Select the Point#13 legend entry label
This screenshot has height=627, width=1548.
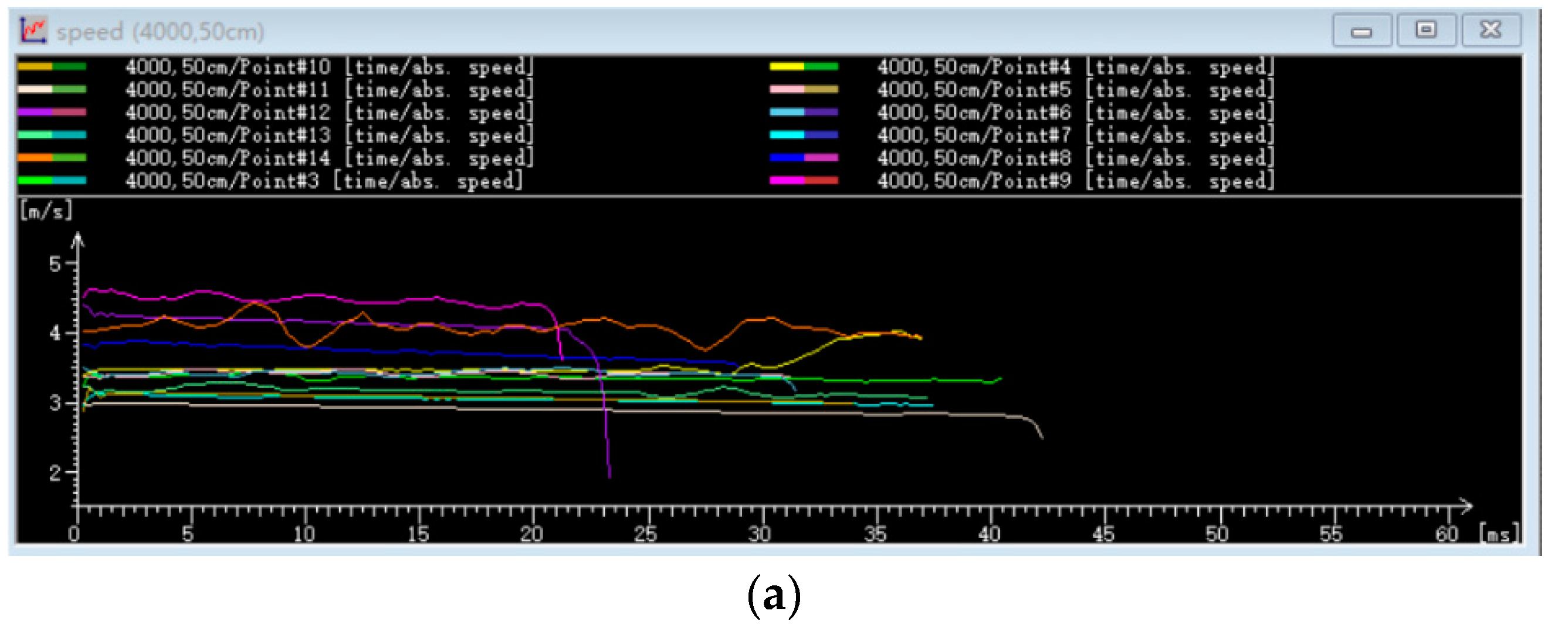pyautogui.click(x=328, y=135)
